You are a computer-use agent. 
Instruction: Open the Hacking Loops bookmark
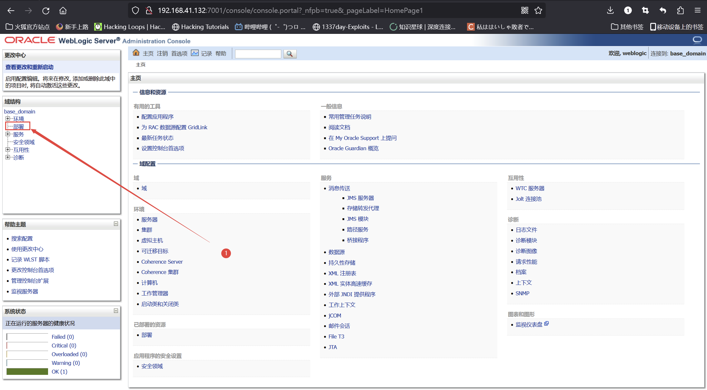pyautogui.click(x=130, y=27)
